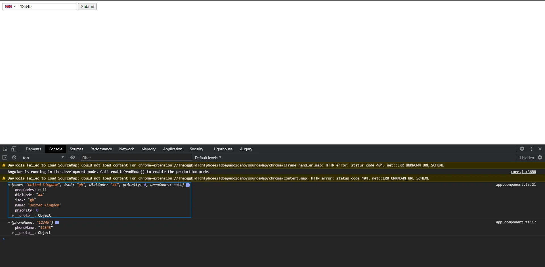
Task: Select the inspect element picker icon
Action: click(x=5, y=149)
